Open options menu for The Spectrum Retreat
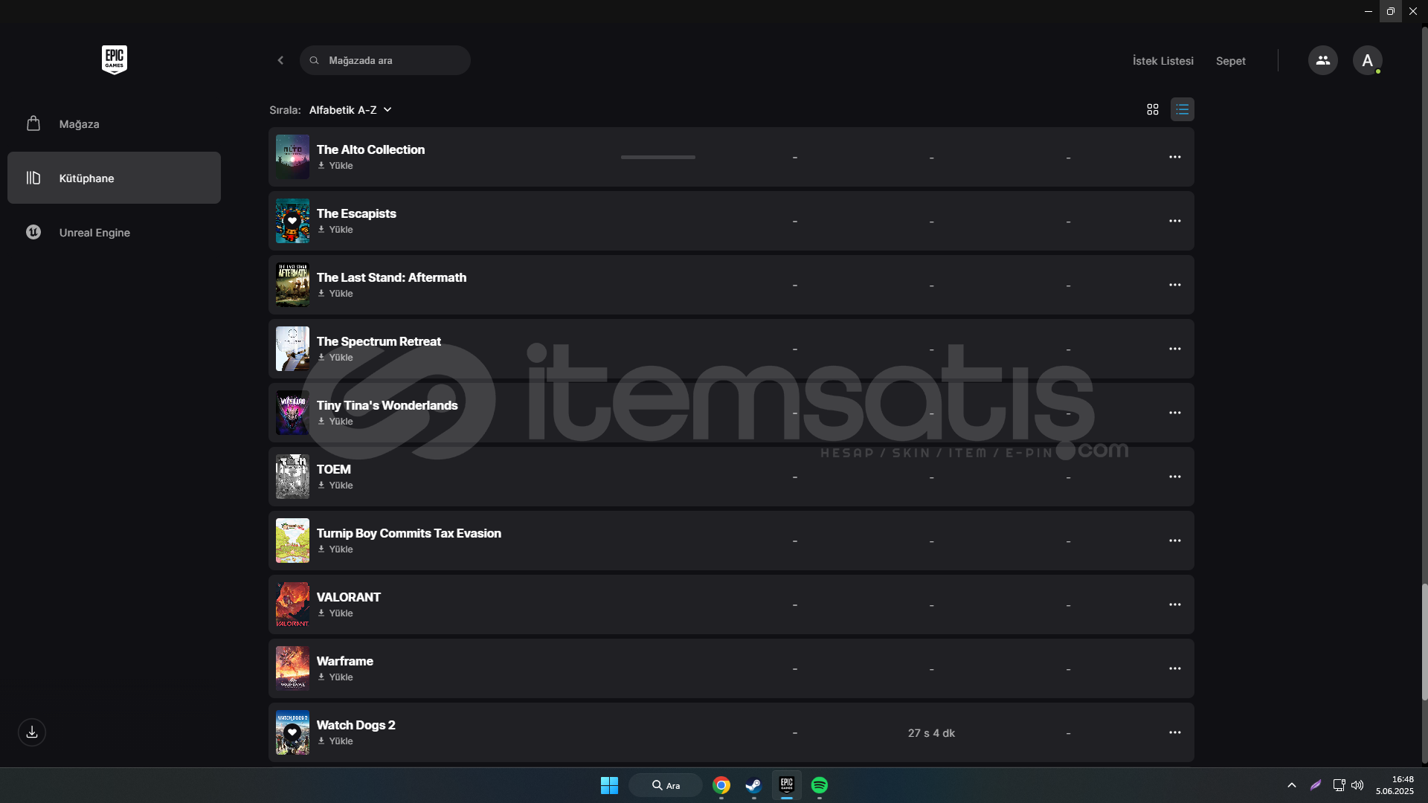This screenshot has height=803, width=1428. (1174, 349)
